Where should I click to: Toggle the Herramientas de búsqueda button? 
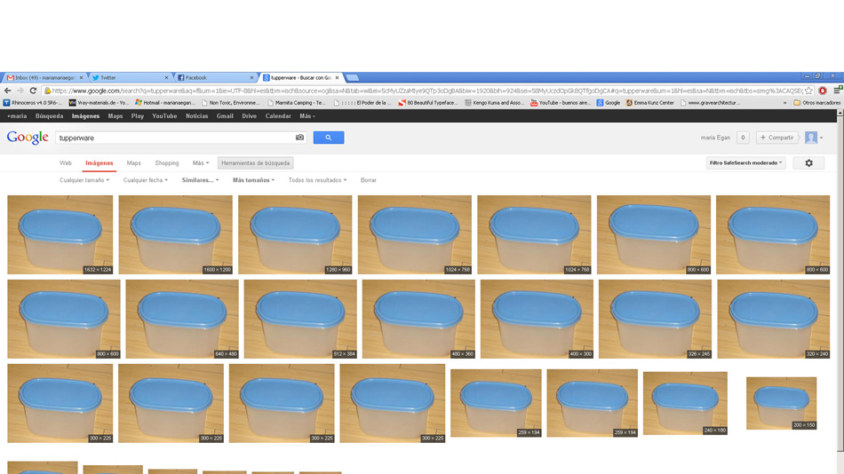256,163
